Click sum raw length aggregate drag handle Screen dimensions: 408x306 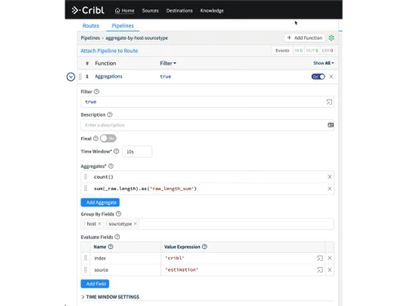[86, 188]
